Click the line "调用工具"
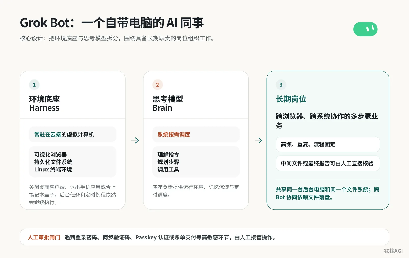 [x=168, y=169]
